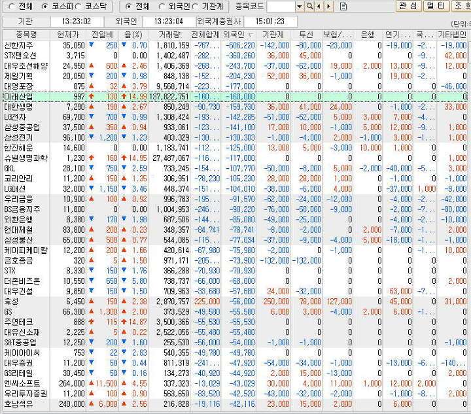Select the 한진해운 stock row name
Image resolution: width=471 pixels, height=414 pixels.
[x=18, y=148]
